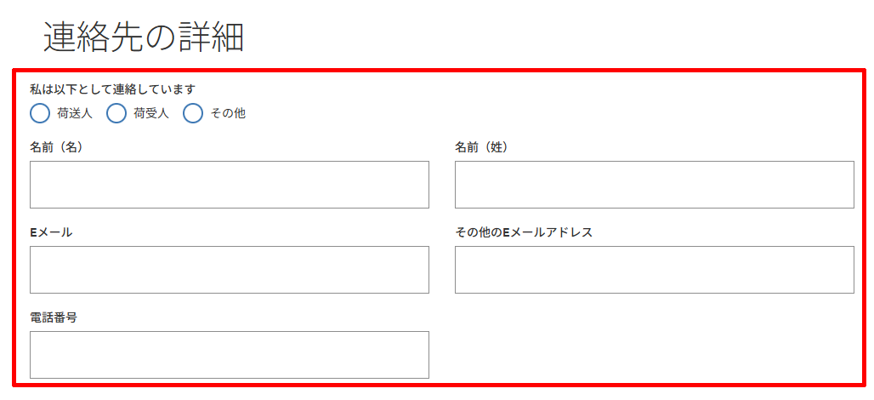Choose the その他 radio option

pos(192,113)
